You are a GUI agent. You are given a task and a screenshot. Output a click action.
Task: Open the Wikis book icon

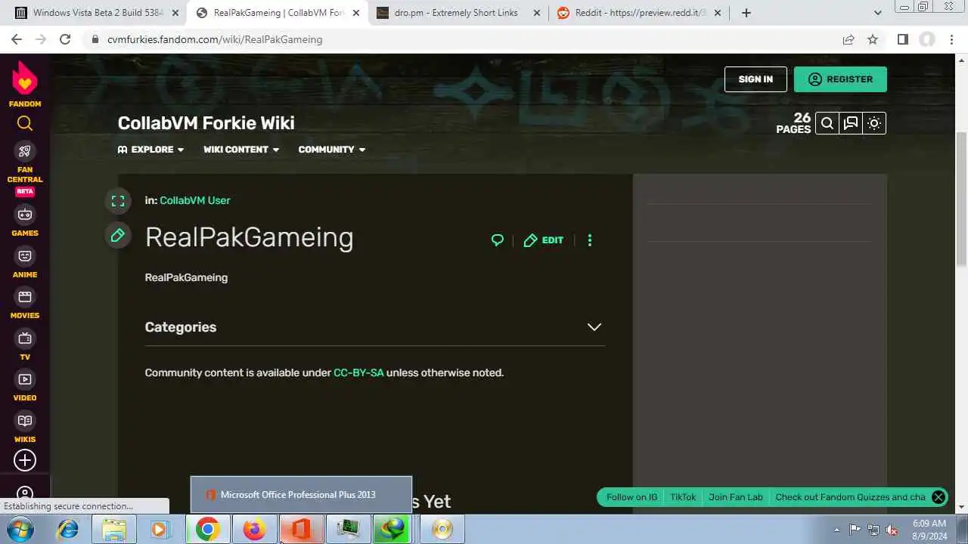tap(25, 421)
